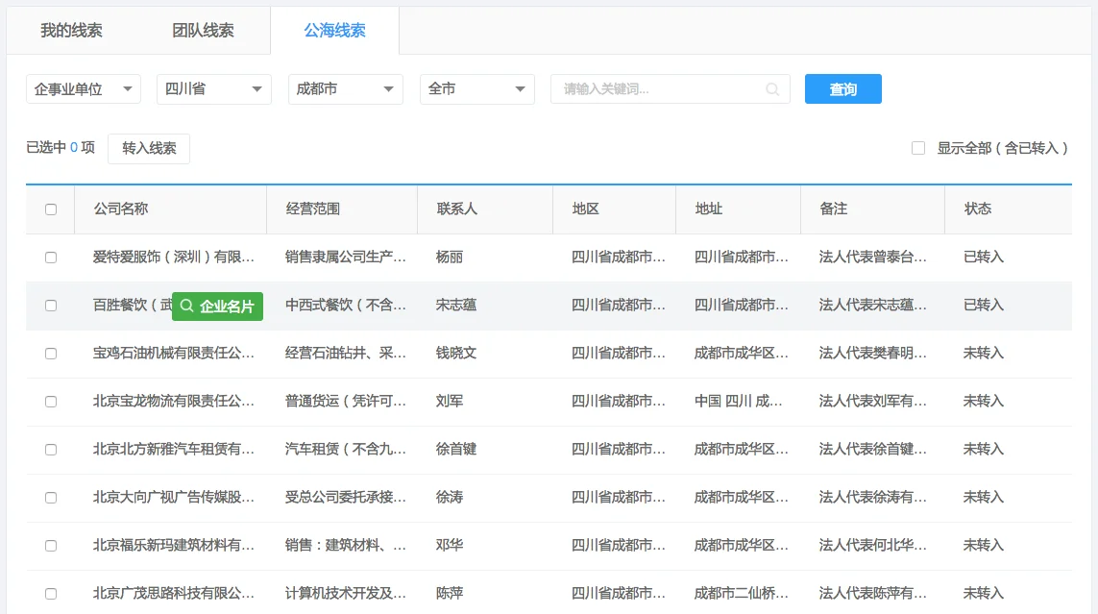Open the 团队线索 tab
This screenshot has width=1098, height=614.
tap(203, 30)
